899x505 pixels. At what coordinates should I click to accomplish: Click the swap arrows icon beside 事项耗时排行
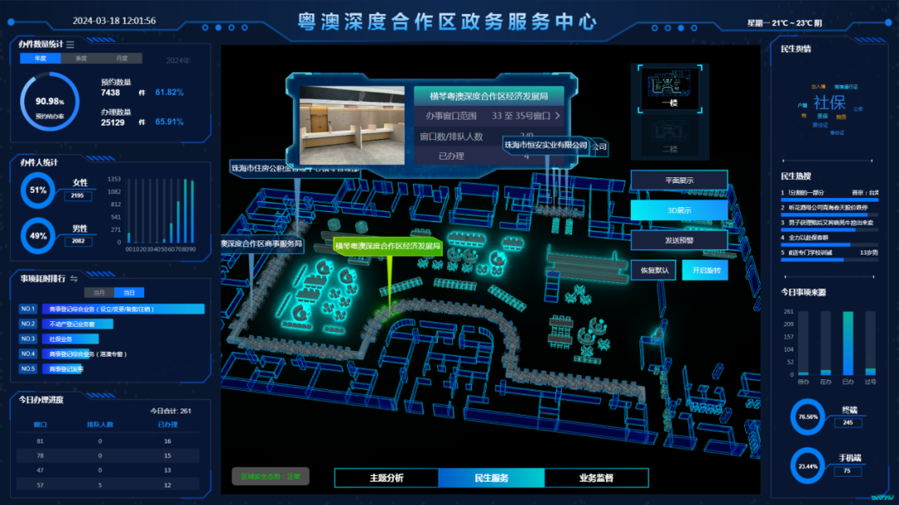click(73, 278)
